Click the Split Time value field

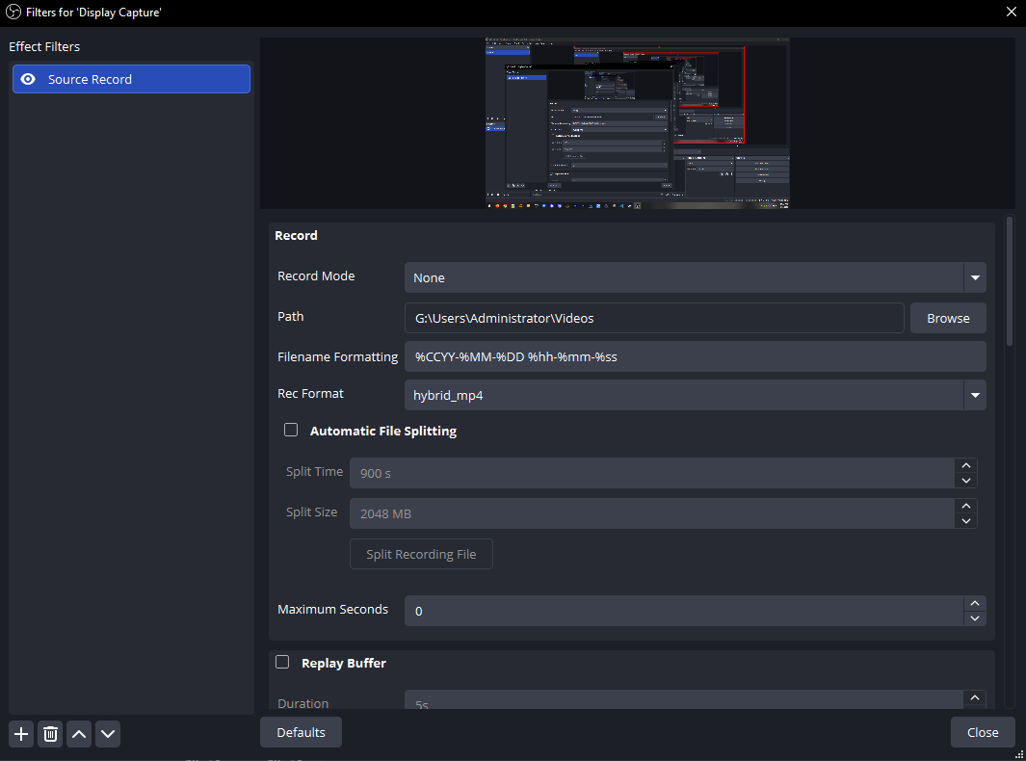[651, 473]
